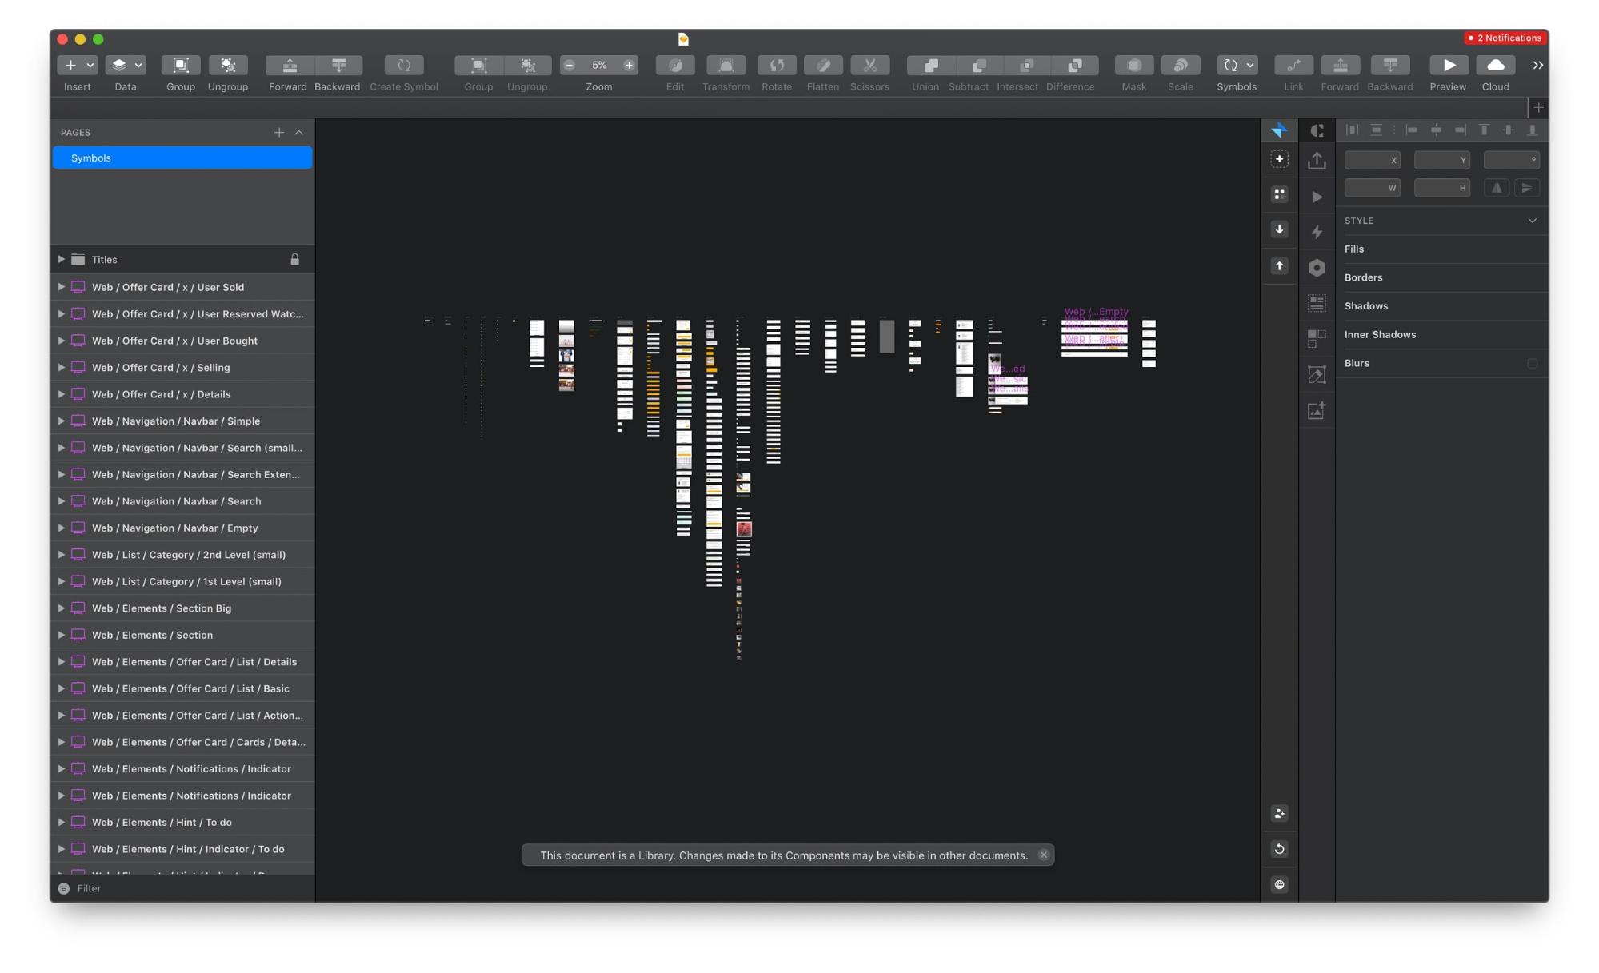
Task: Click the Create Symbol toolbar button
Action: pos(403,66)
